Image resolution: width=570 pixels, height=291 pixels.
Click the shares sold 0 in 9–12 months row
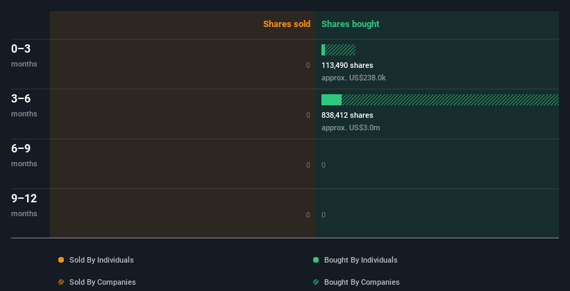click(x=308, y=215)
